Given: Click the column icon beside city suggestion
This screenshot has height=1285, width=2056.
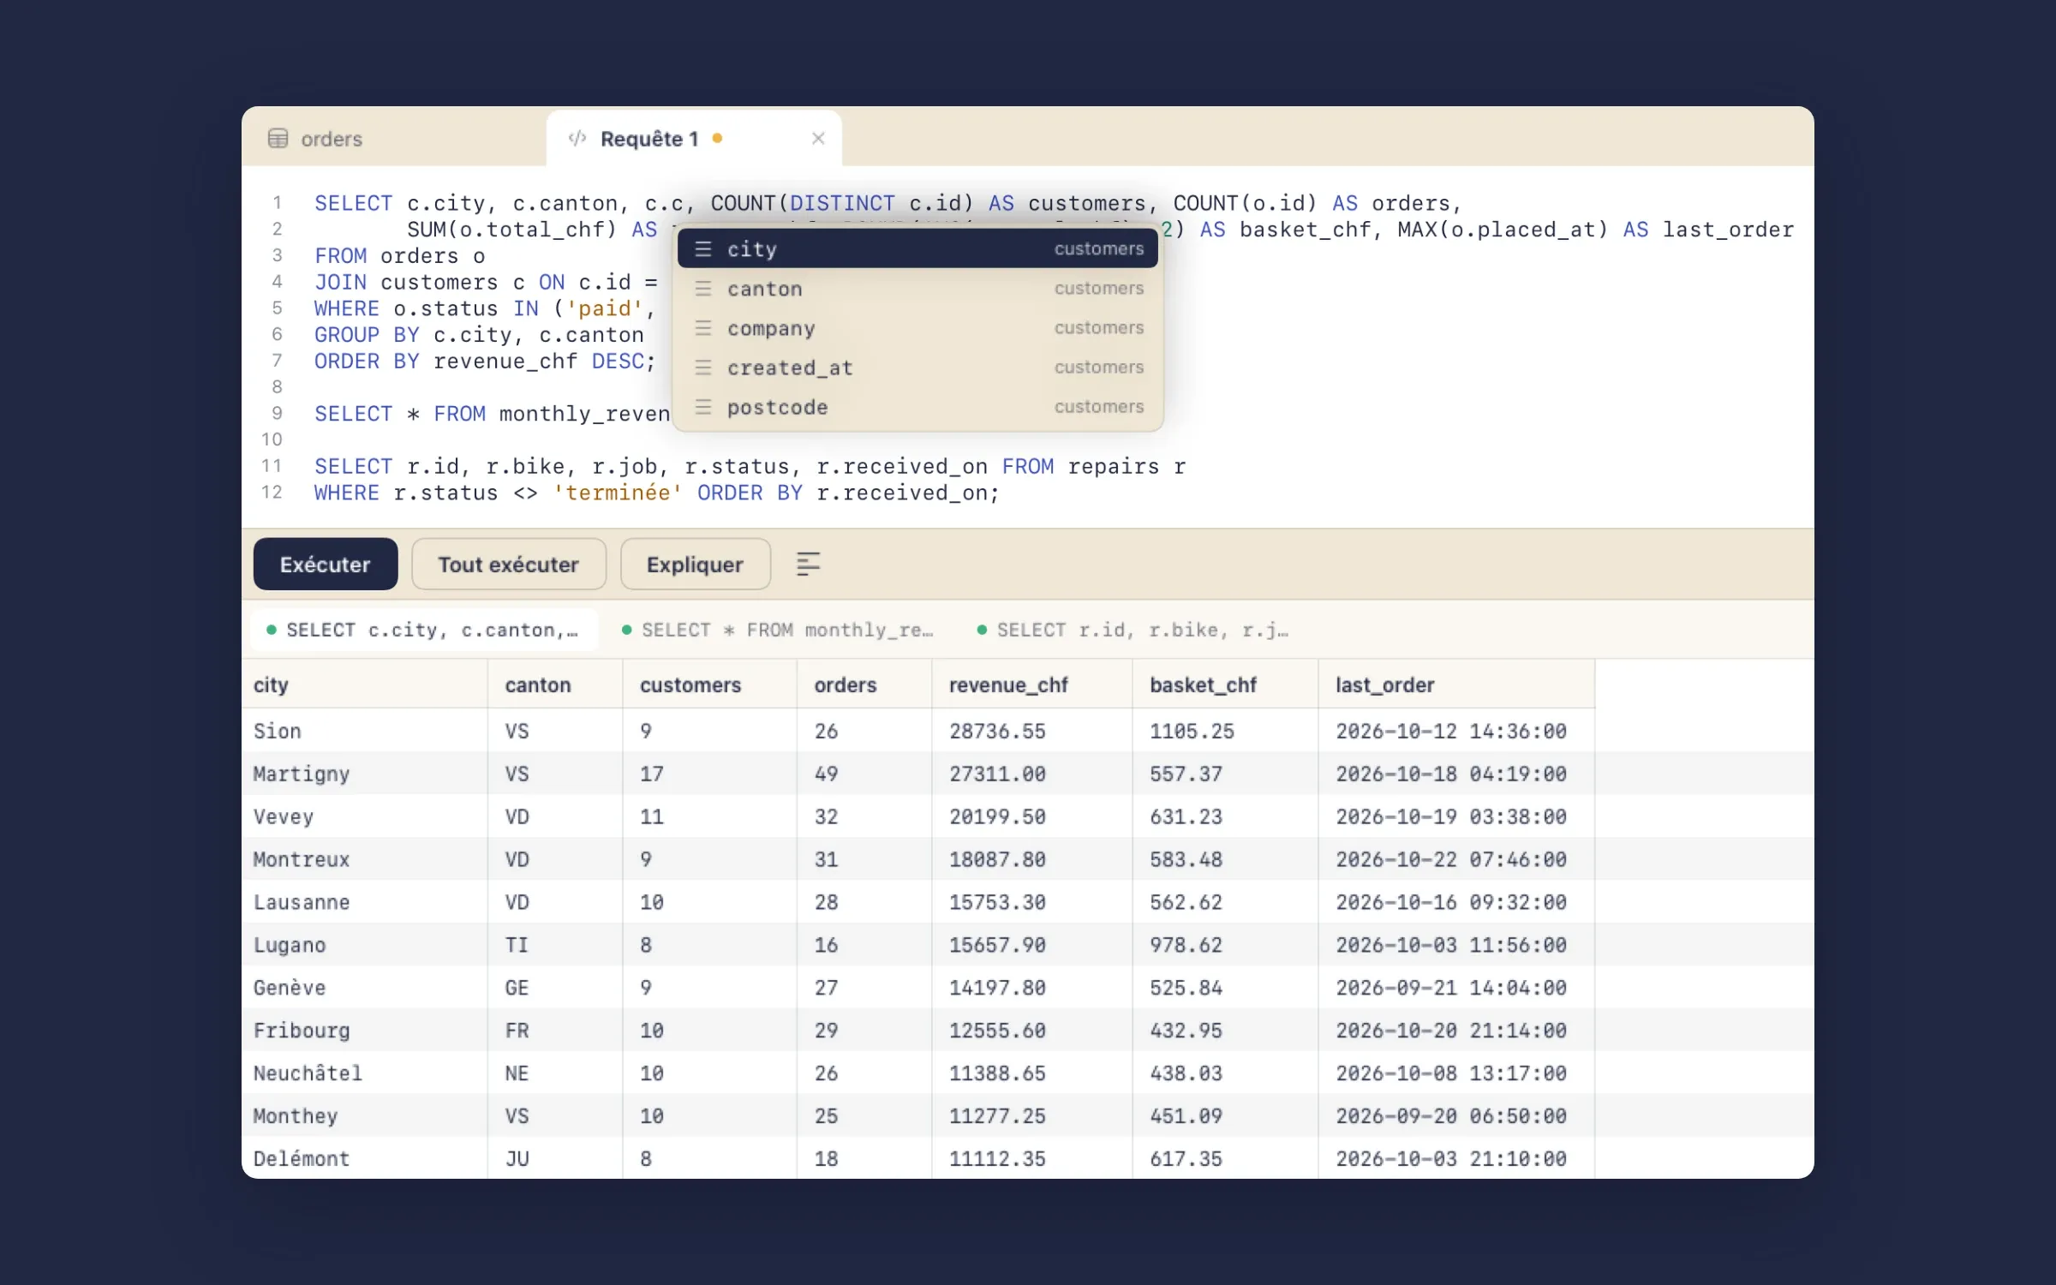Looking at the screenshot, I should click(x=703, y=248).
